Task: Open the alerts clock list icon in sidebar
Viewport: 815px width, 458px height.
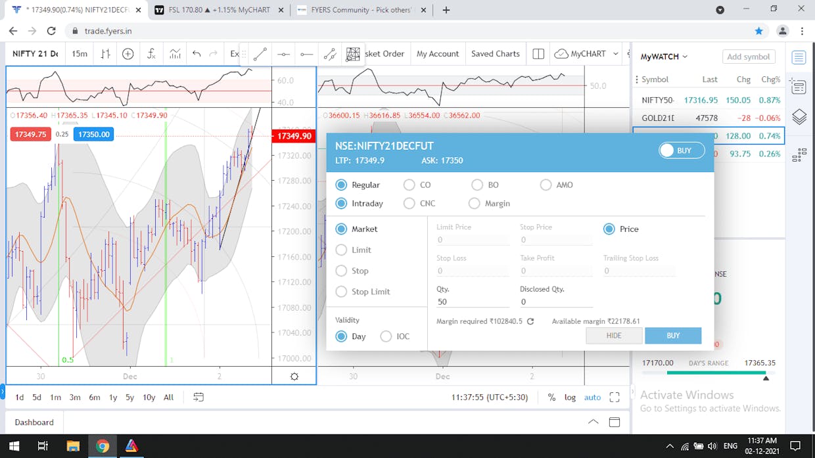Action: click(x=799, y=87)
